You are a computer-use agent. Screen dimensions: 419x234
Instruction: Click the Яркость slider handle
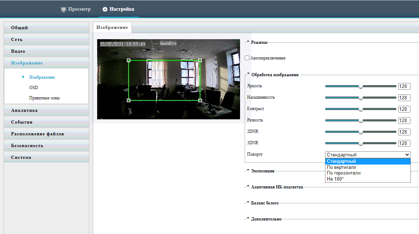click(361, 86)
